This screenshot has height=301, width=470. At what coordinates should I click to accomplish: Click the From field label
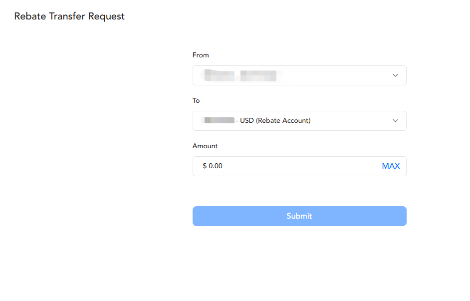click(201, 55)
